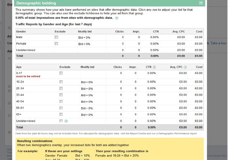The height and width of the screenshot is (160, 228).
Task: Select 'Undetermined' in the Gender table
Action: [26, 50]
